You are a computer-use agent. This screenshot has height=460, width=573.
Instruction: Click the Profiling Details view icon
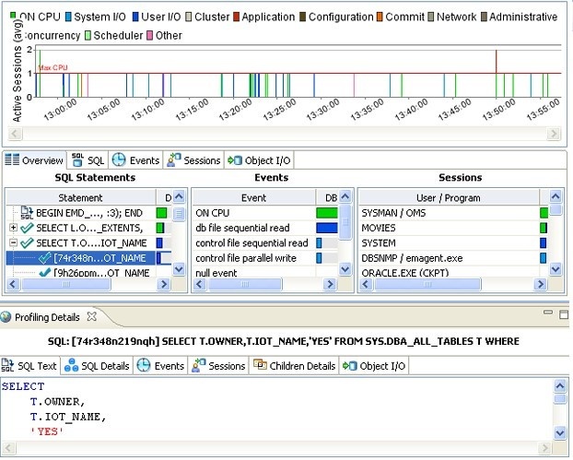click(x=7, y=317)
